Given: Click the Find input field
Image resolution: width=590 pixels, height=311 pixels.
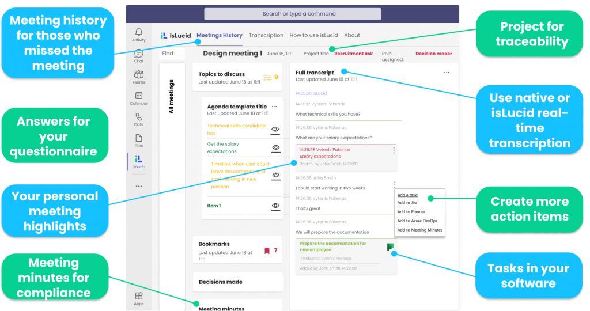Looking at the screenshot, I should (x=172, y=54).
